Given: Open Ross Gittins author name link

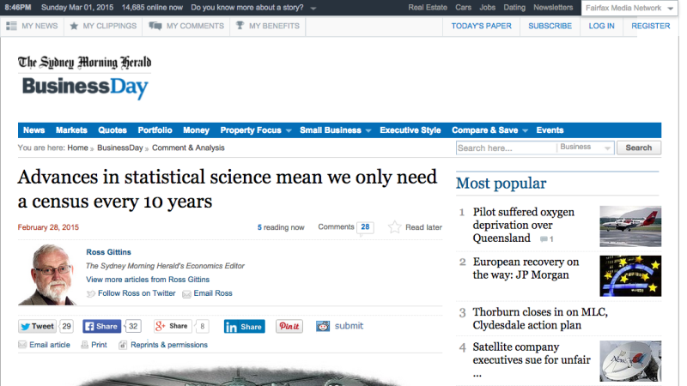Looking at the screenshot, I should (108, 252).
